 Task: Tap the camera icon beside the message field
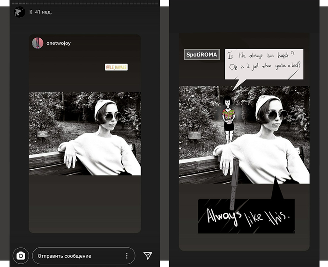pyautogui.click(x=21, y=256)
